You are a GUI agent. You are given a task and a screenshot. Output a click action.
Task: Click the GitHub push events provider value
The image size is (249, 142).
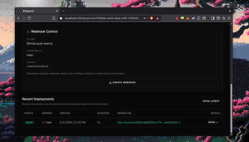click(x=40, y=43)
